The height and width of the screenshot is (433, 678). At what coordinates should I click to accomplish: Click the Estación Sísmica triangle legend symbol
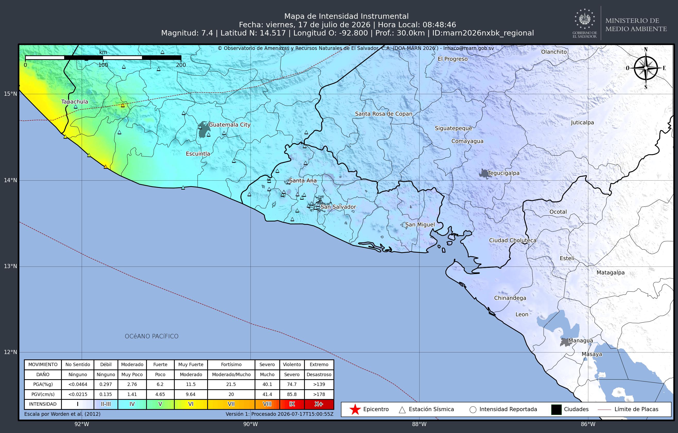(x=402, y=410)
